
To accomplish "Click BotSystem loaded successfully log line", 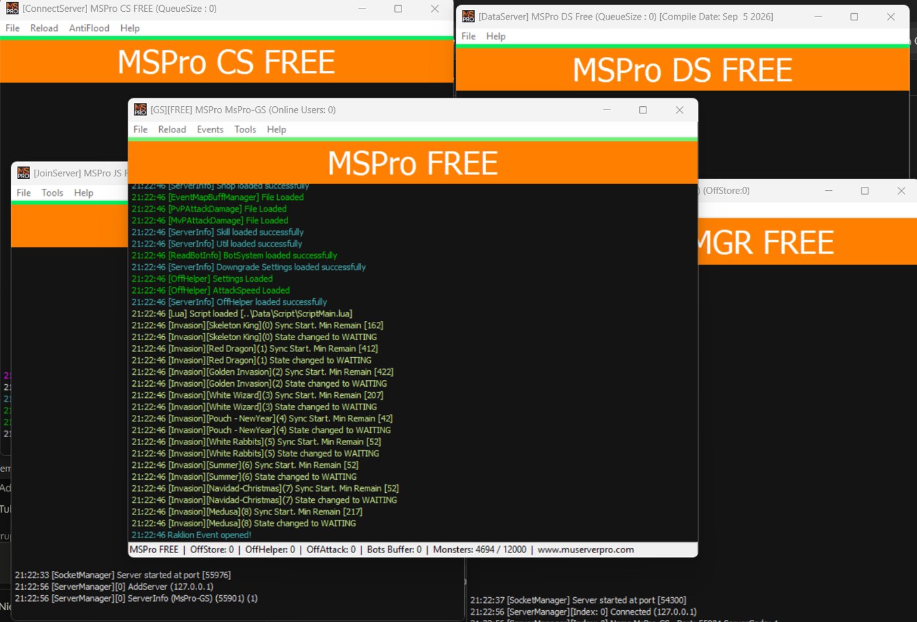I will (x=234, y=255).
